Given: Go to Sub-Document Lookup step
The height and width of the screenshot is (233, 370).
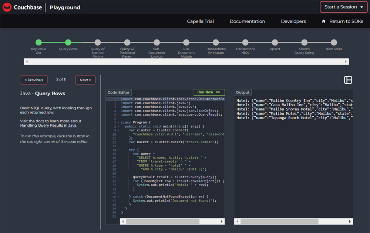Looking at the screenshot, I should 157,42.
